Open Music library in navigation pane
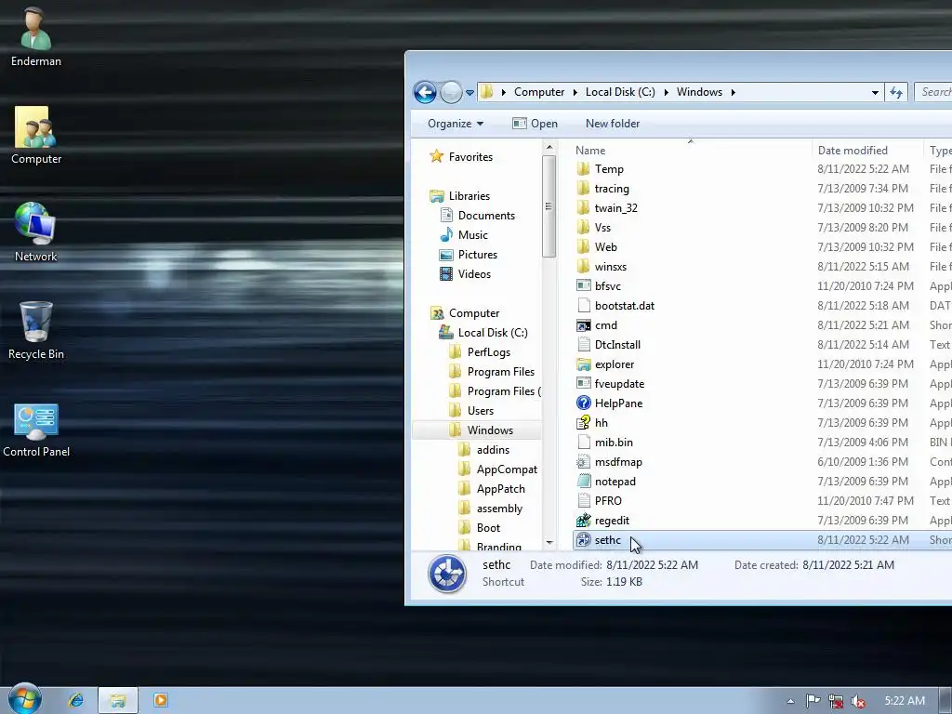The width and height of the screenshot is (952, 714). point(464,235)
